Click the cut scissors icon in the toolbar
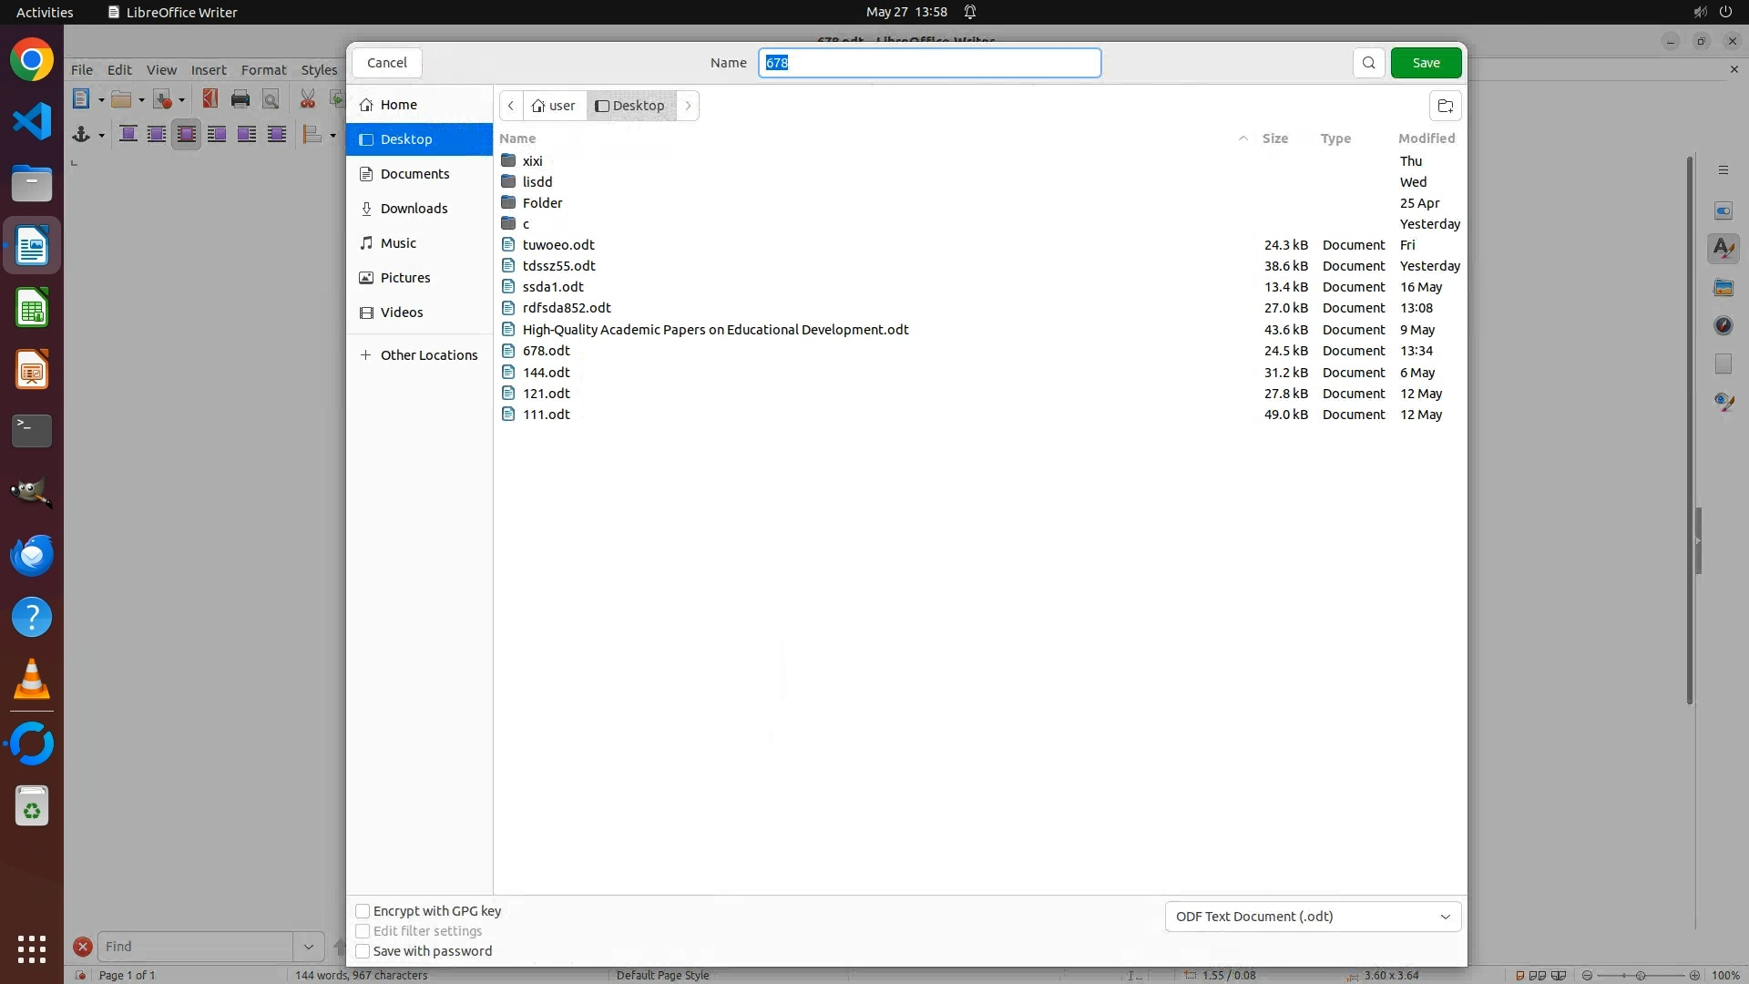Image resolution: width=1749 pixels, height=984 pixels. coord(308,99)
